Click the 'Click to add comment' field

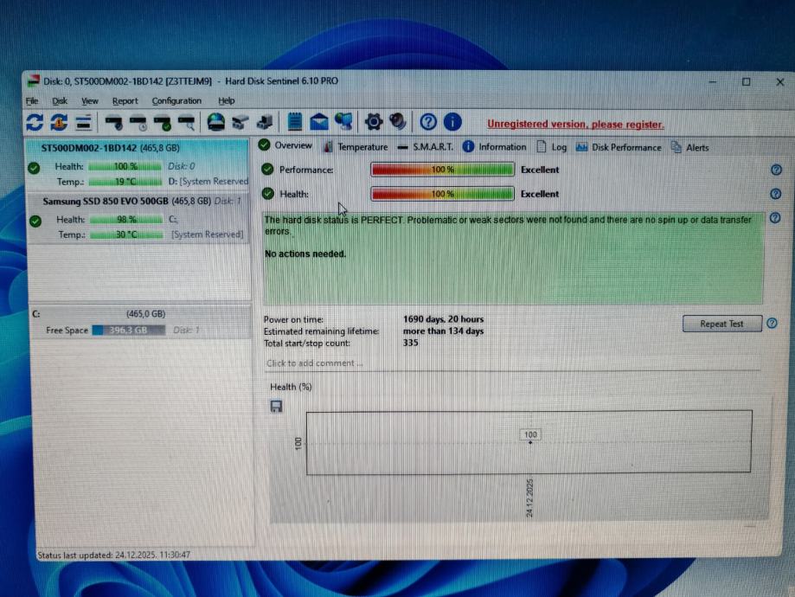(512, 363)
